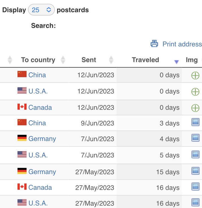Screen dimensions: 202x208
Task: View image of U.S.A. postcard traveled 5 days
Action: coord(196,154)
